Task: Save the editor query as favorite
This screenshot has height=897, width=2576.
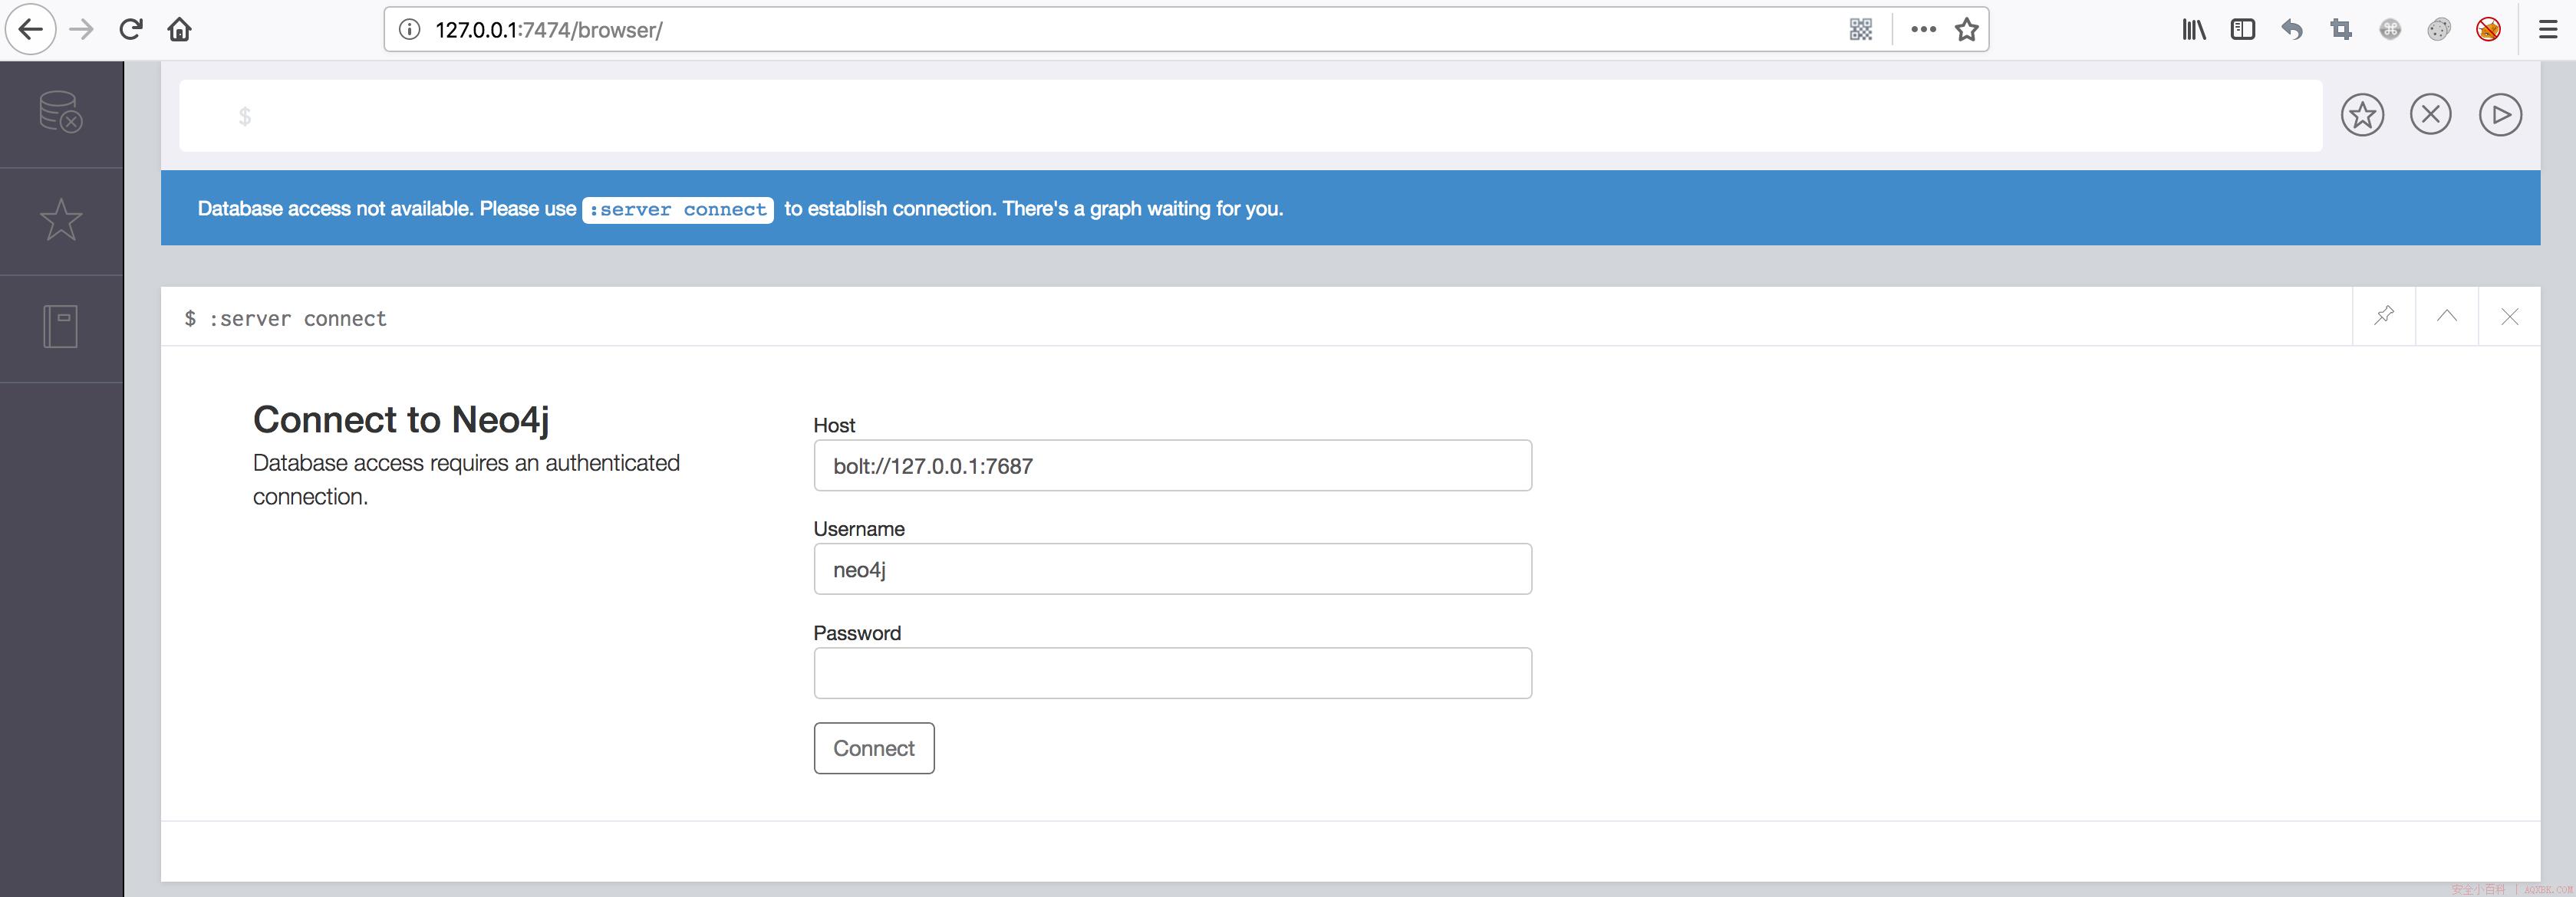Action: [2362, 115]
